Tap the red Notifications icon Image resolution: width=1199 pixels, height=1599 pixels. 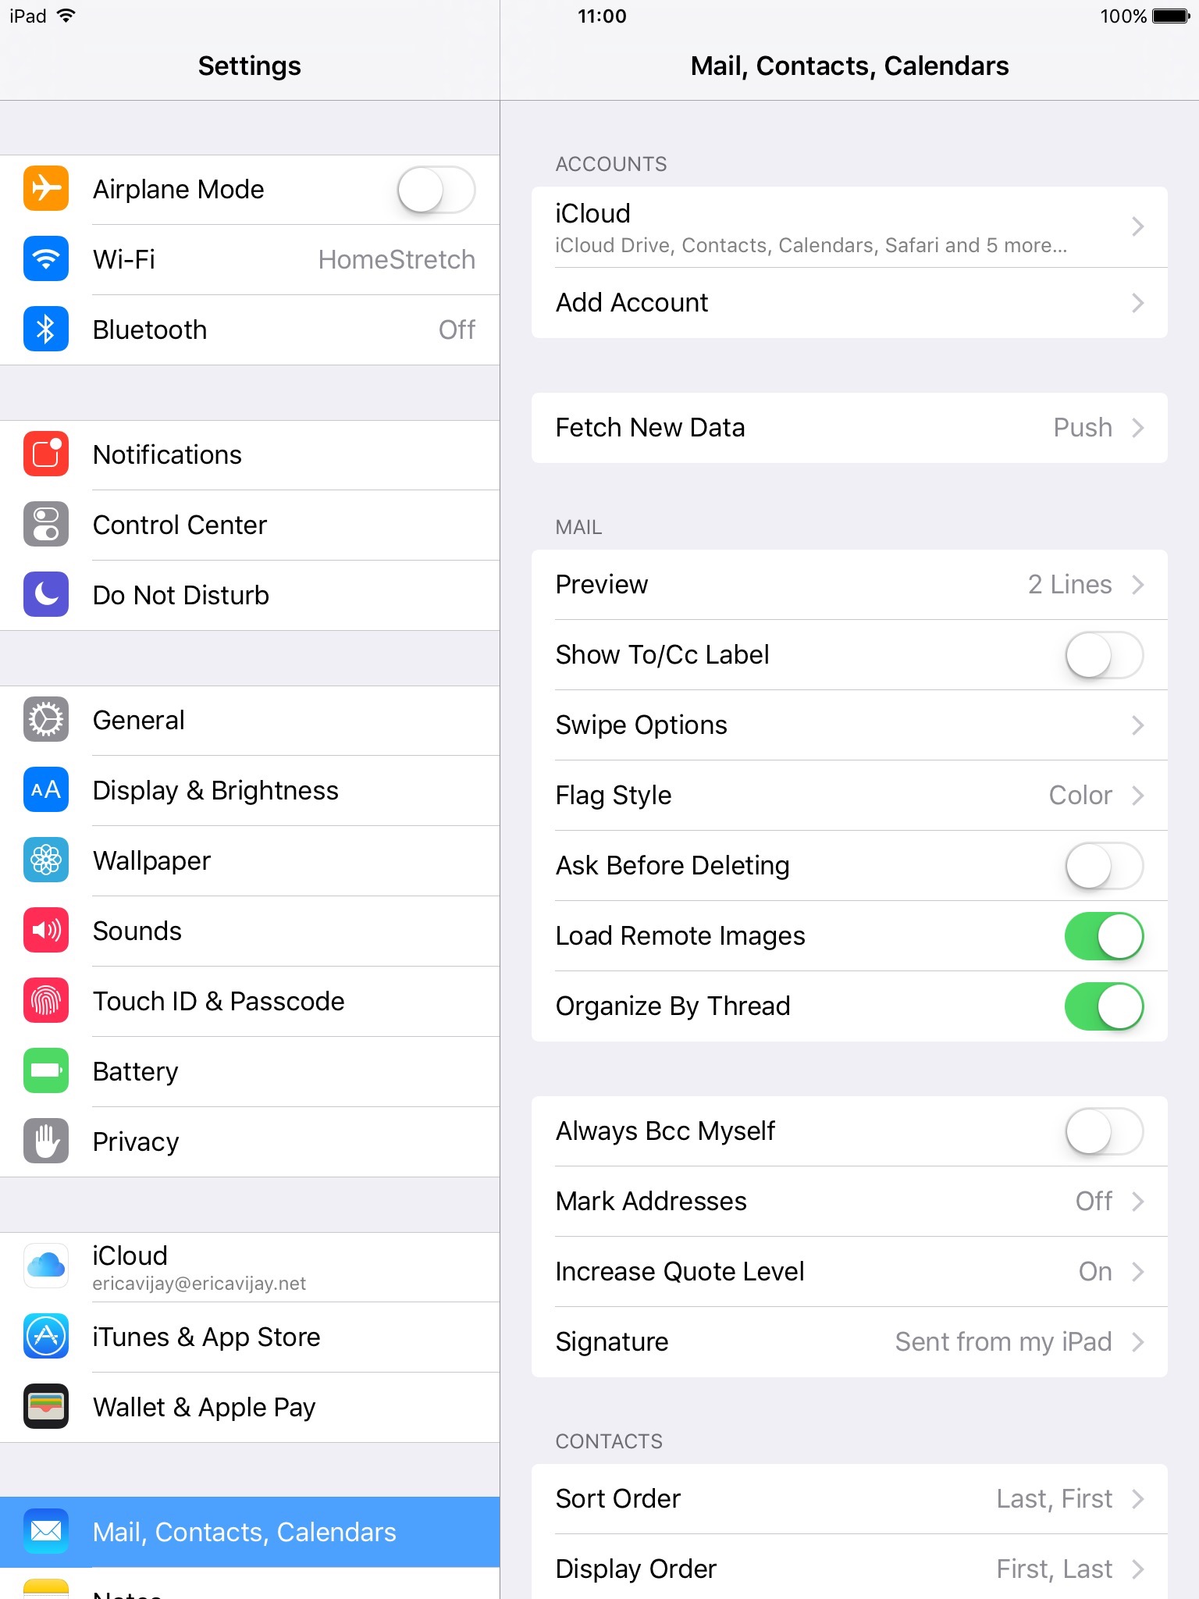pyautogui.click(x=46, y=454)
